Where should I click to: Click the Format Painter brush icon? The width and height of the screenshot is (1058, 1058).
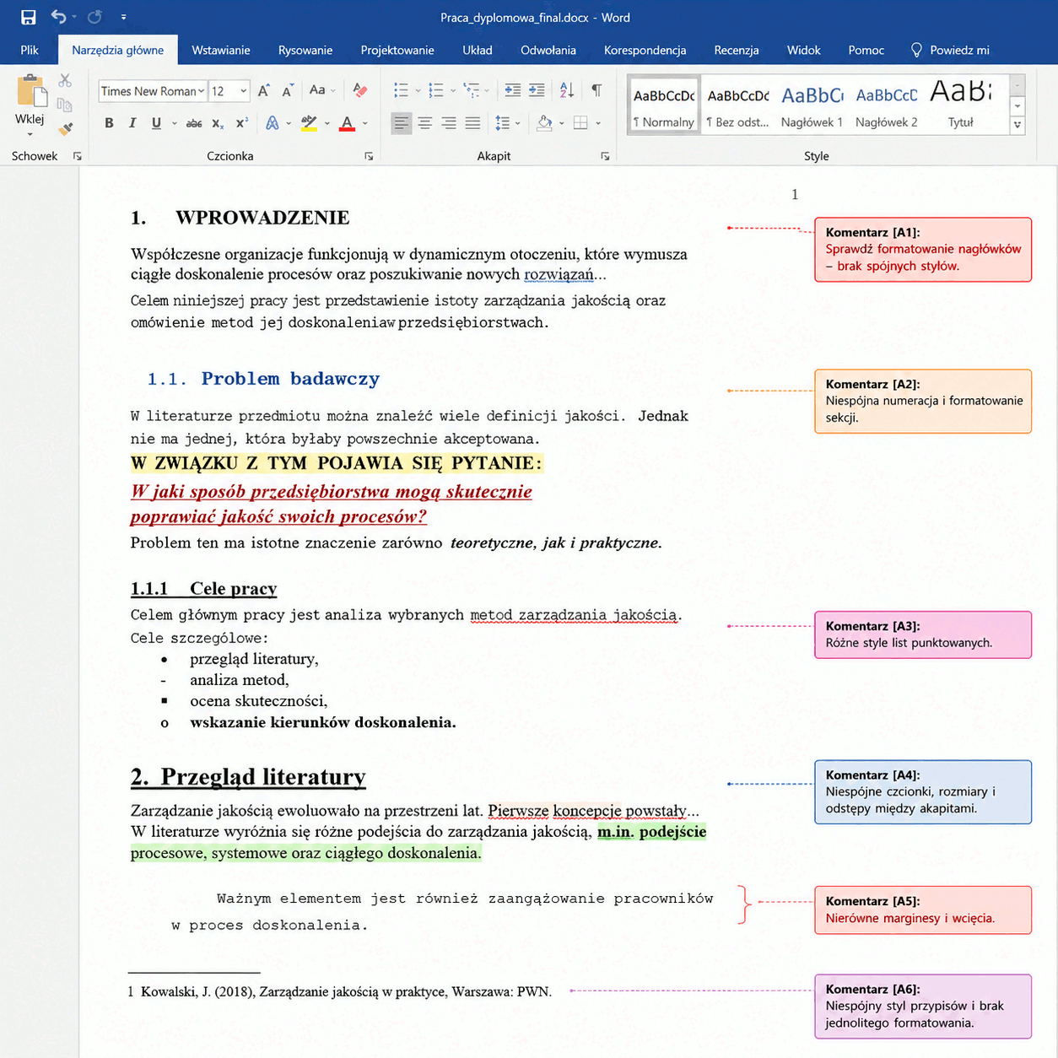(x=65, y=129)
